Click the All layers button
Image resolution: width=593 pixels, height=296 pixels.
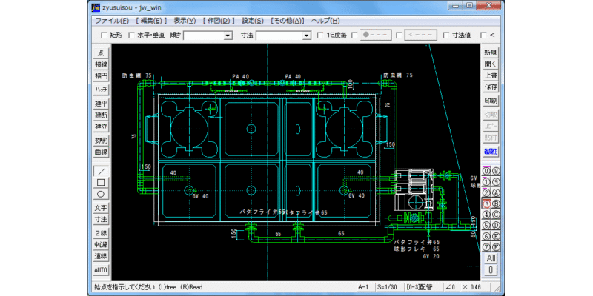(491, 258)
